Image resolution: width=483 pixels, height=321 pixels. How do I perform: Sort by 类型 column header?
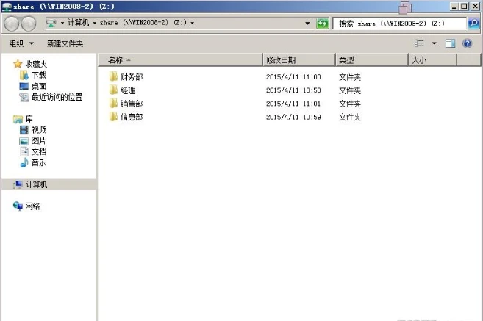372,59
